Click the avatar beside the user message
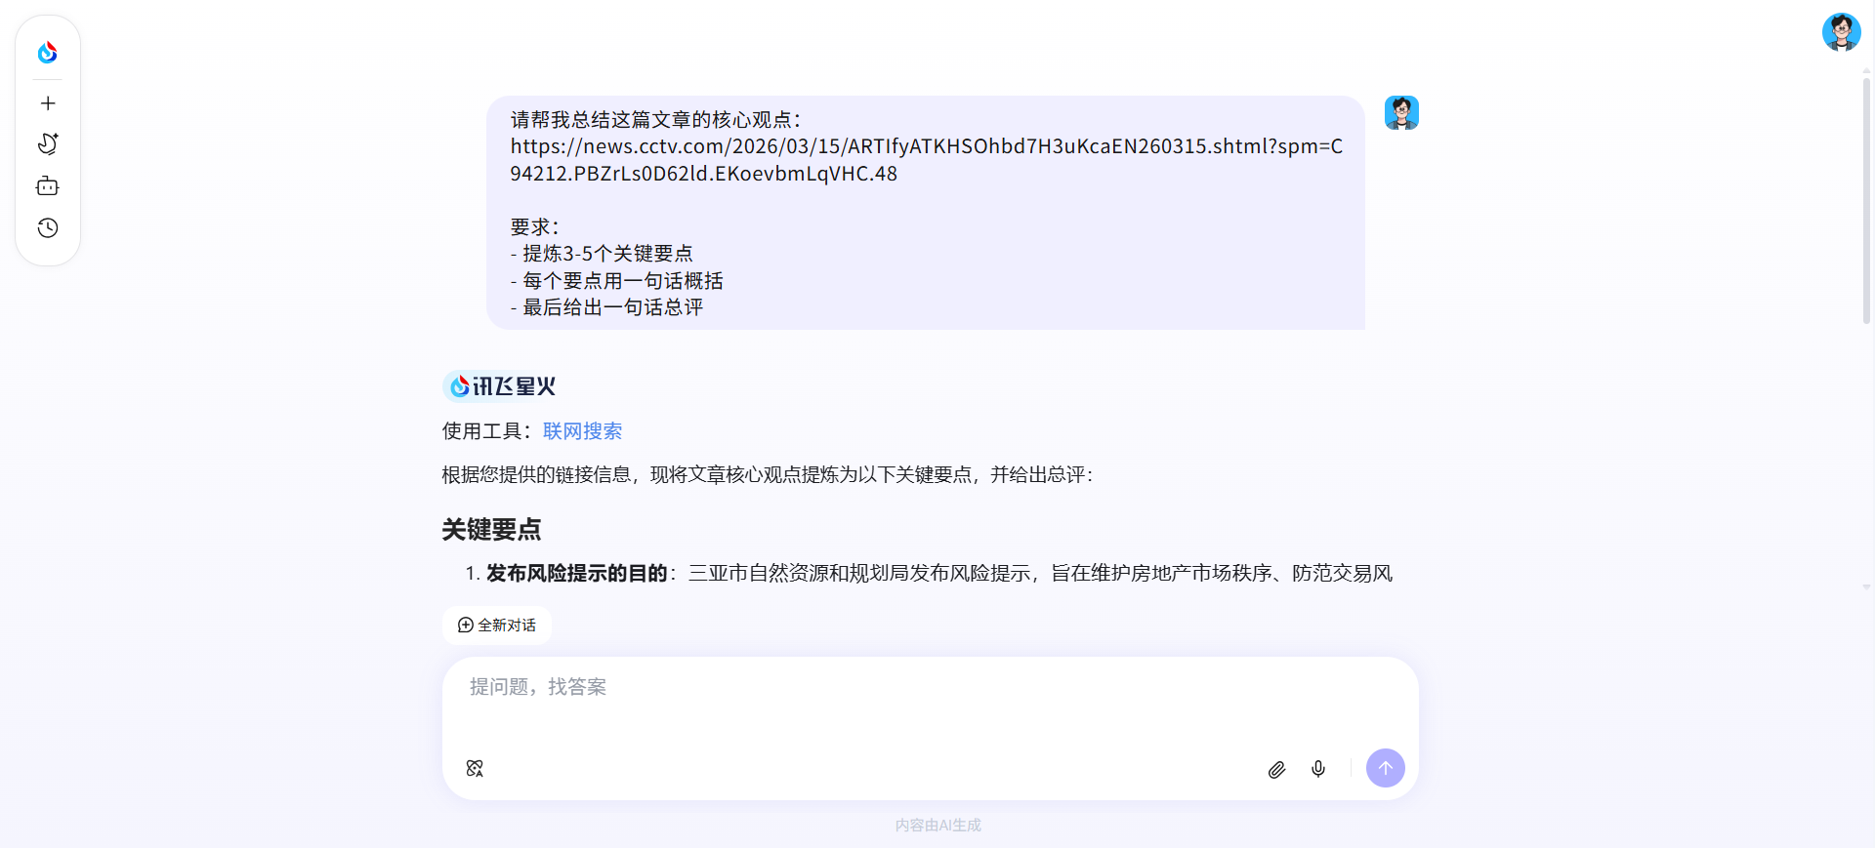Screen dimensions: 1875x848 [1401, 113]
